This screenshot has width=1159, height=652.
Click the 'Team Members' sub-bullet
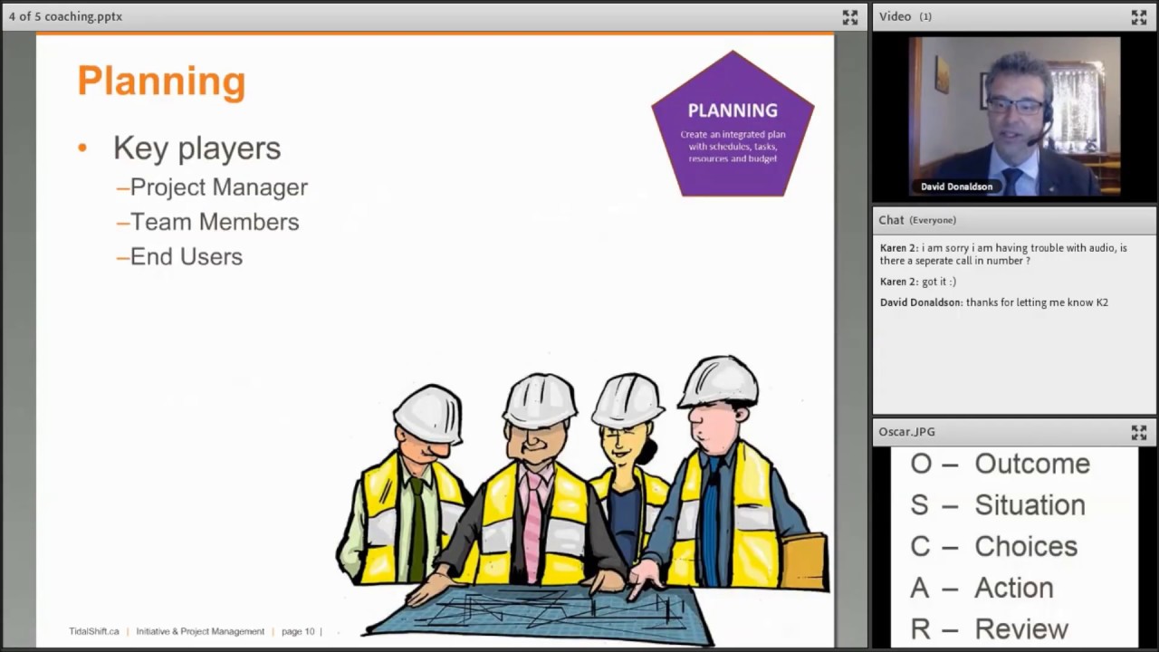pyautogui.click(x=215, y=222)
